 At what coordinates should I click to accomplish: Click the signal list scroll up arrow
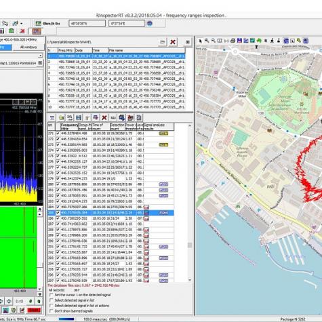[190, 125]
